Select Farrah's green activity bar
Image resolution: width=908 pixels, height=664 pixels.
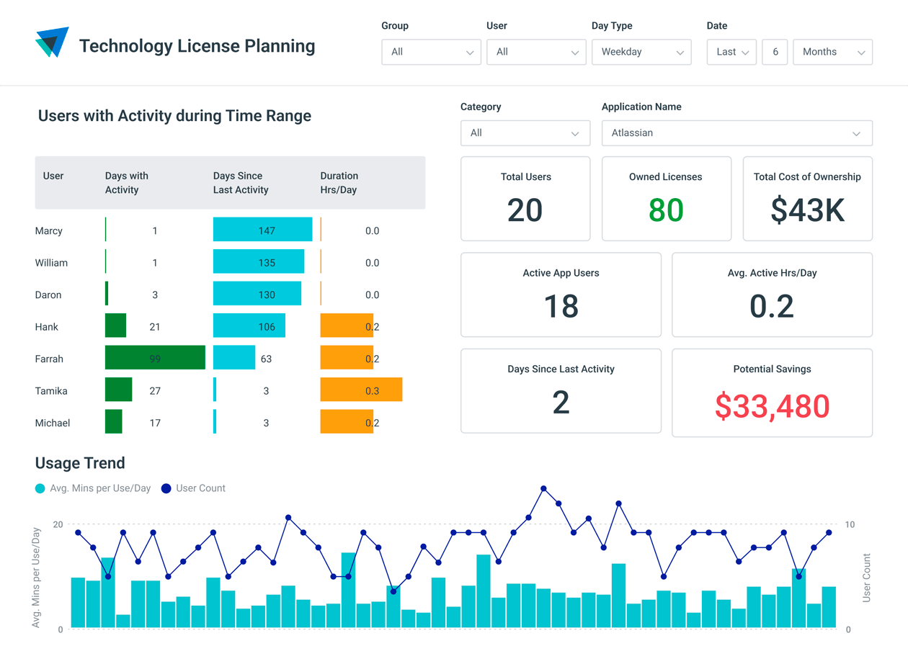[155, 357]
